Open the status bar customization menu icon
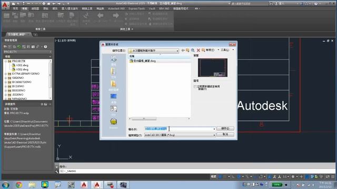The height and width of the screenshot is (189, 337). point(333,176)
